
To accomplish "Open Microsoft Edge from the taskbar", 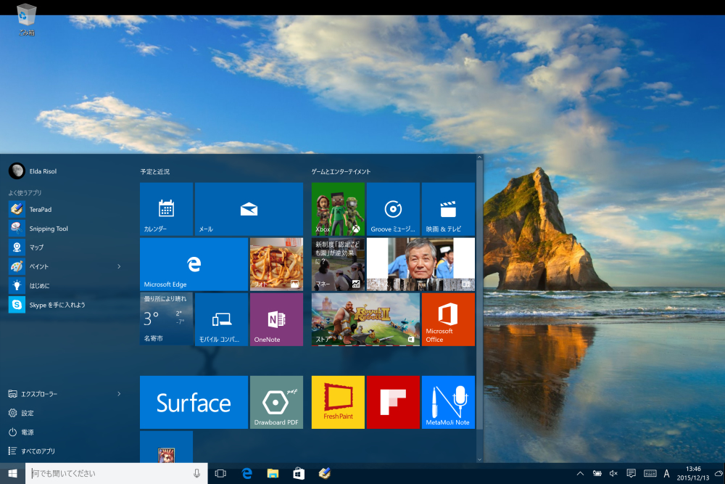I will pos(247,473).
